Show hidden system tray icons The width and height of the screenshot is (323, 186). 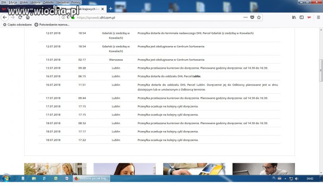coord(285,179)
